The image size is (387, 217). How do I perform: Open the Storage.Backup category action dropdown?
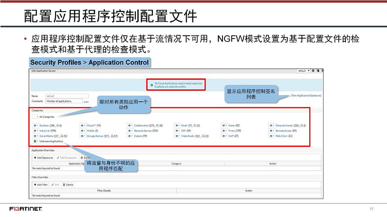tap(83, 136)
